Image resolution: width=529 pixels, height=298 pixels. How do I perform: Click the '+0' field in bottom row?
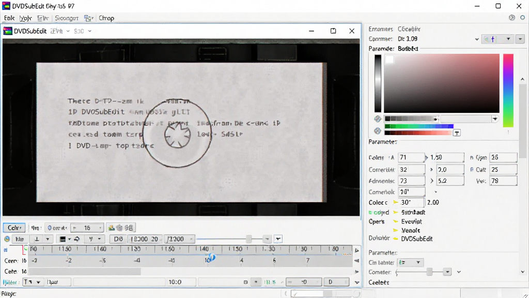pos(304,282)
